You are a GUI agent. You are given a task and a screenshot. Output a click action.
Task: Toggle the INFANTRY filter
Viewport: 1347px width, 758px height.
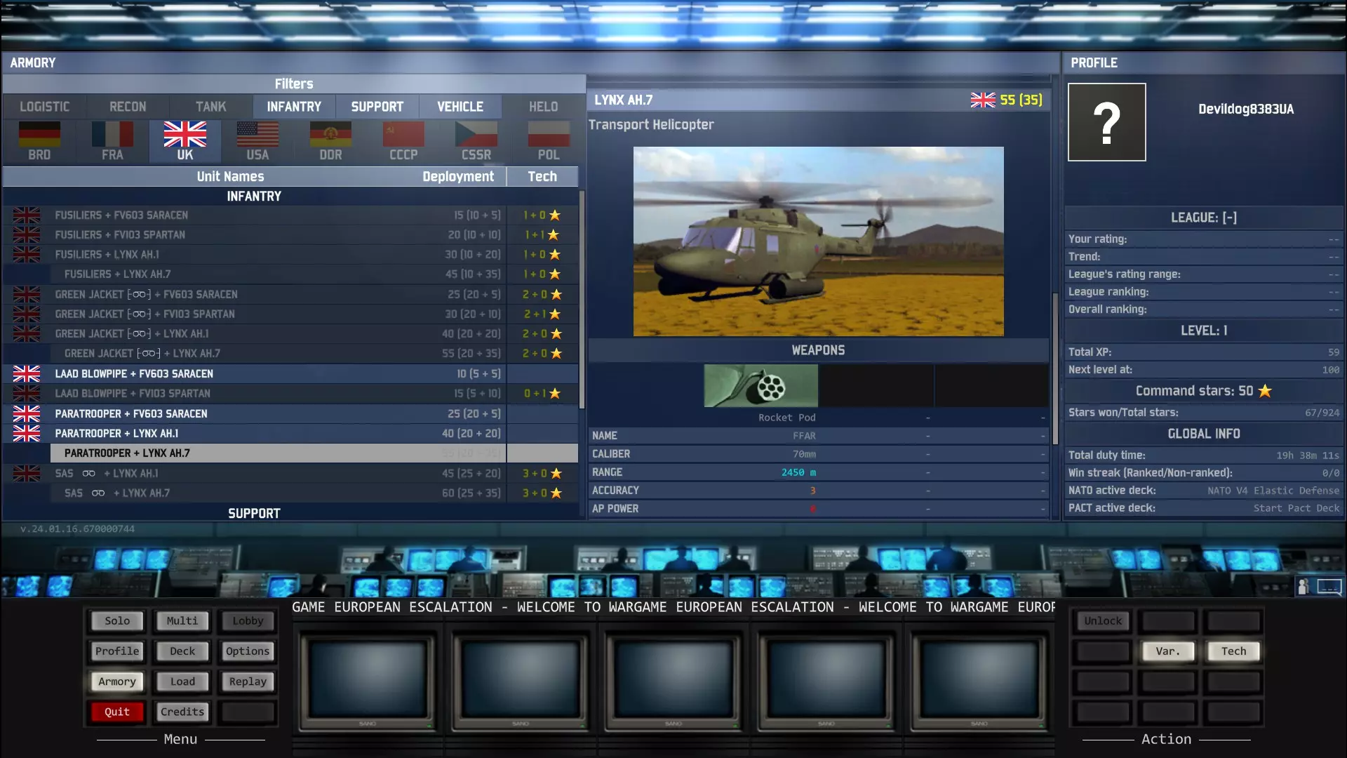tap(294, 107)
